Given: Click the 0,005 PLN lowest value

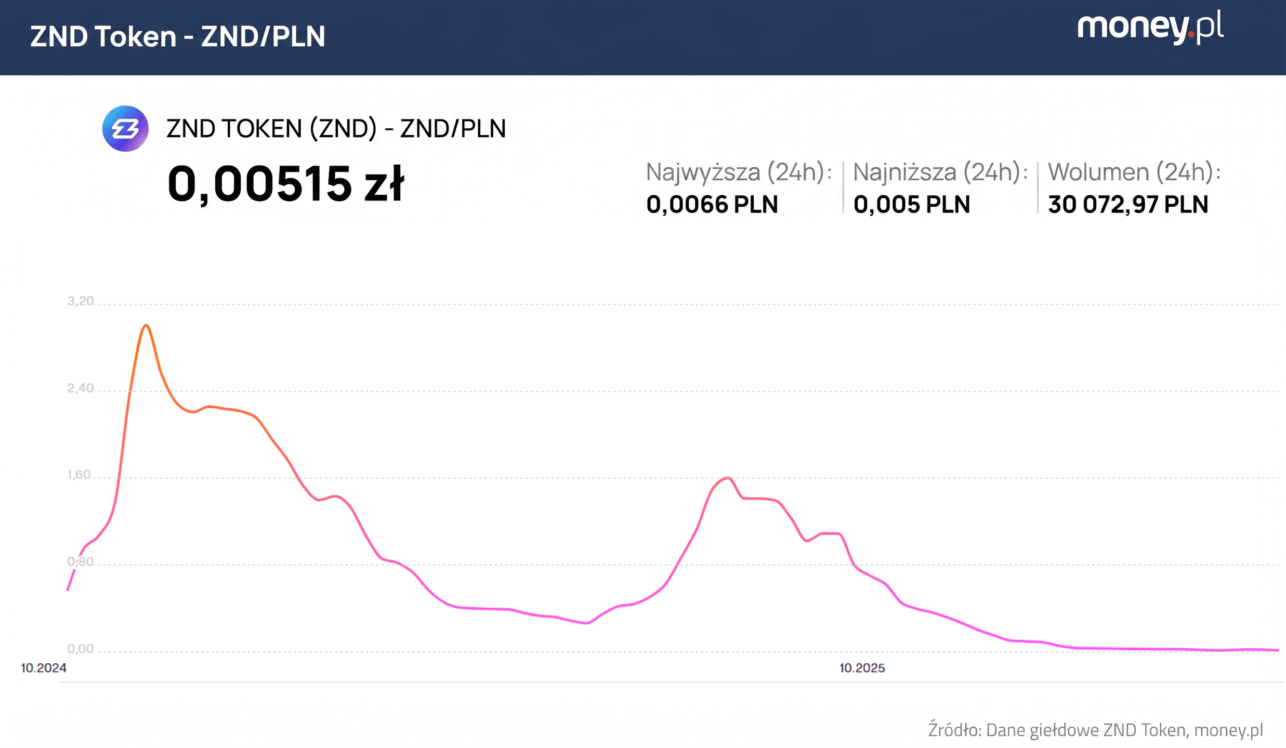Looking at the screenshot, I should tap(911, 204).
